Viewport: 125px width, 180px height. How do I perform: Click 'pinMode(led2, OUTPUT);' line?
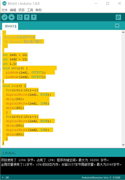pos(26,77)
